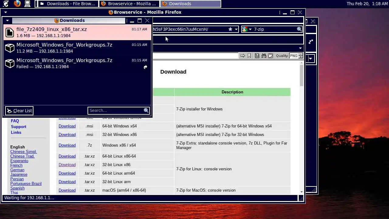Screen dimensions: 389x219
Task: Select the 11.2 MB Microsoft_Windows_For_Workgroups.7z entry
Action: [77, 48]
